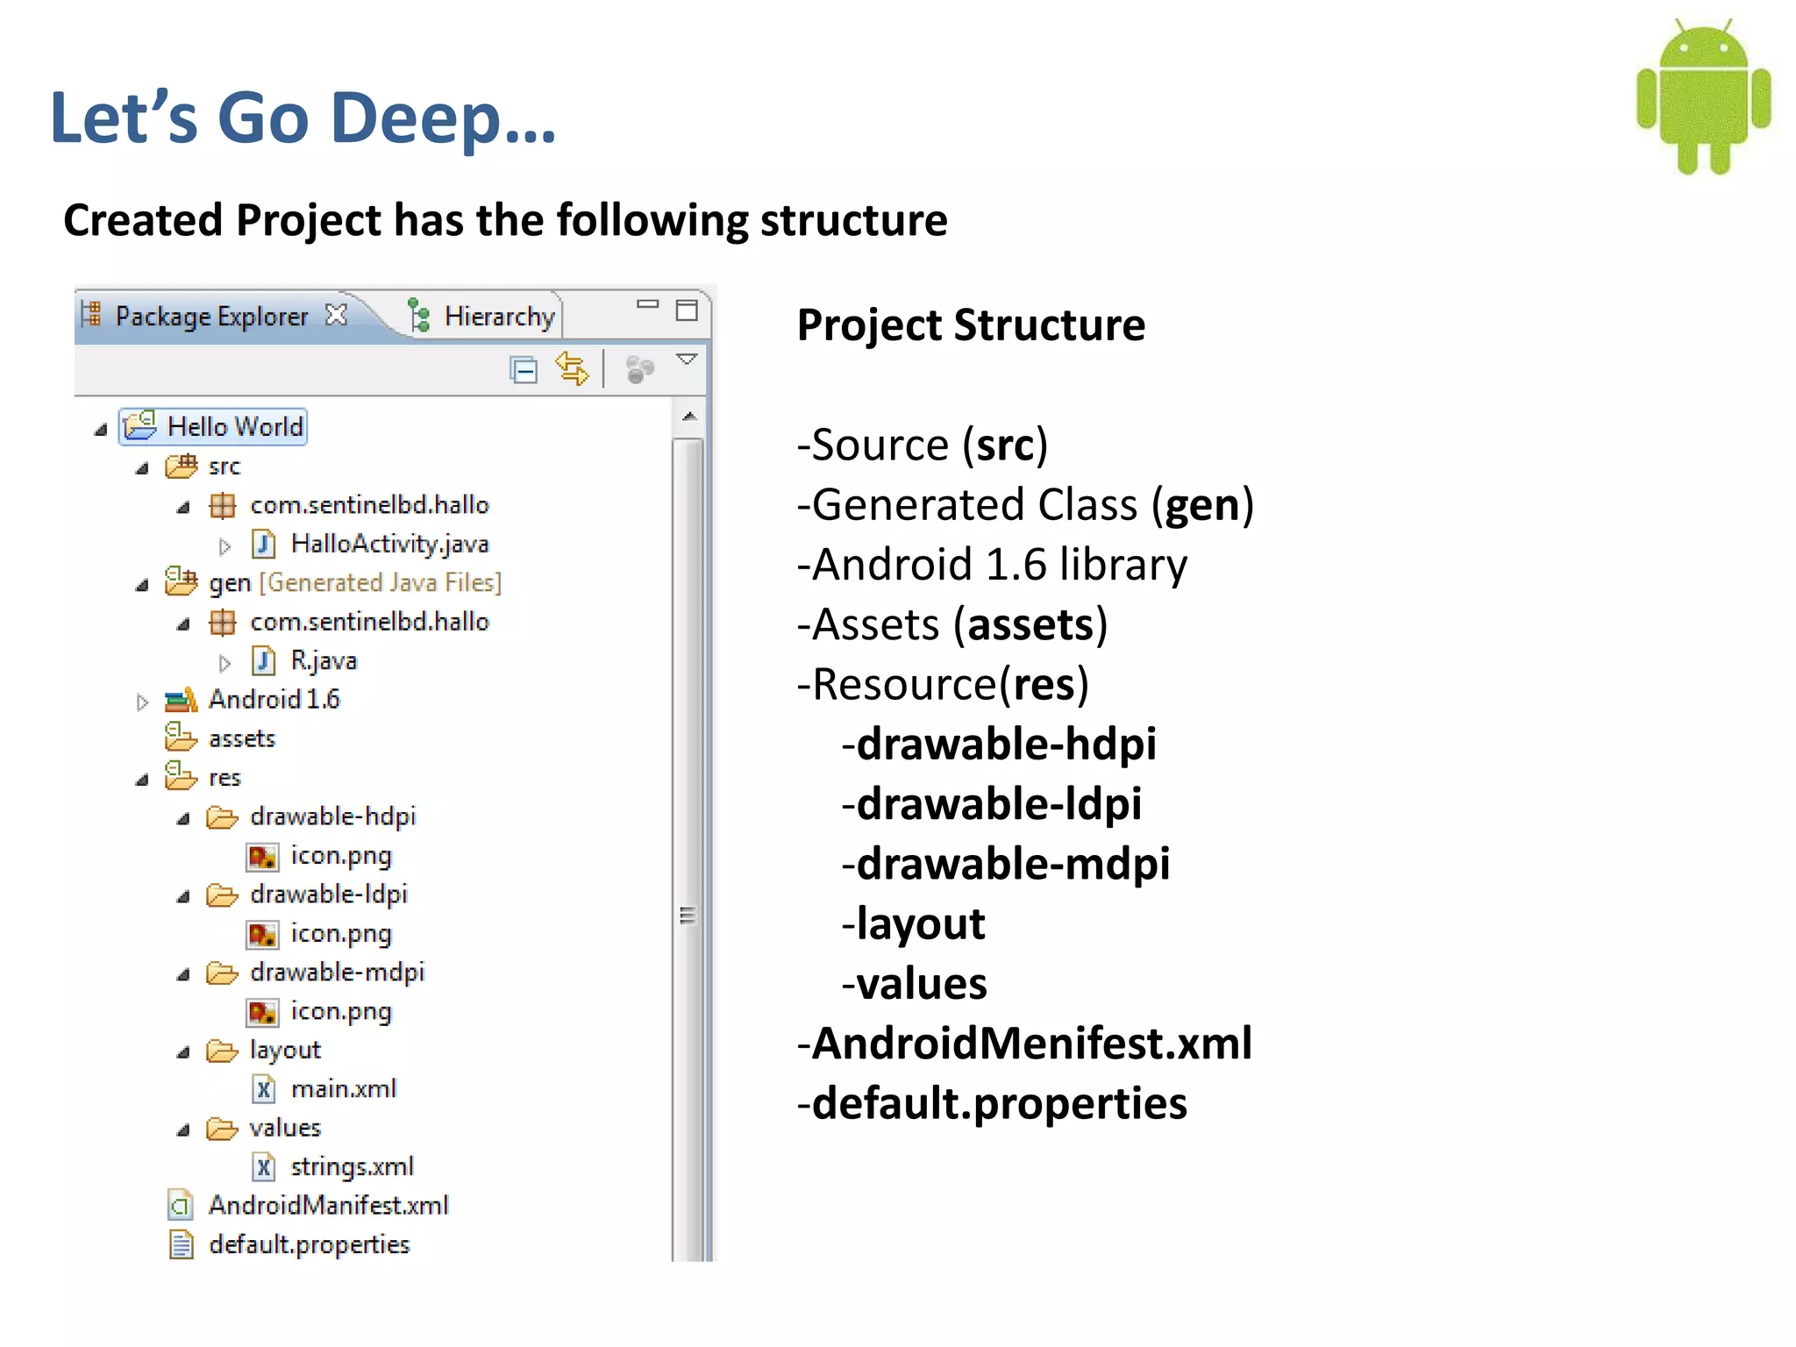Click the res folder icon
The image size is (1796, 1347).
(x=182, y=776)
